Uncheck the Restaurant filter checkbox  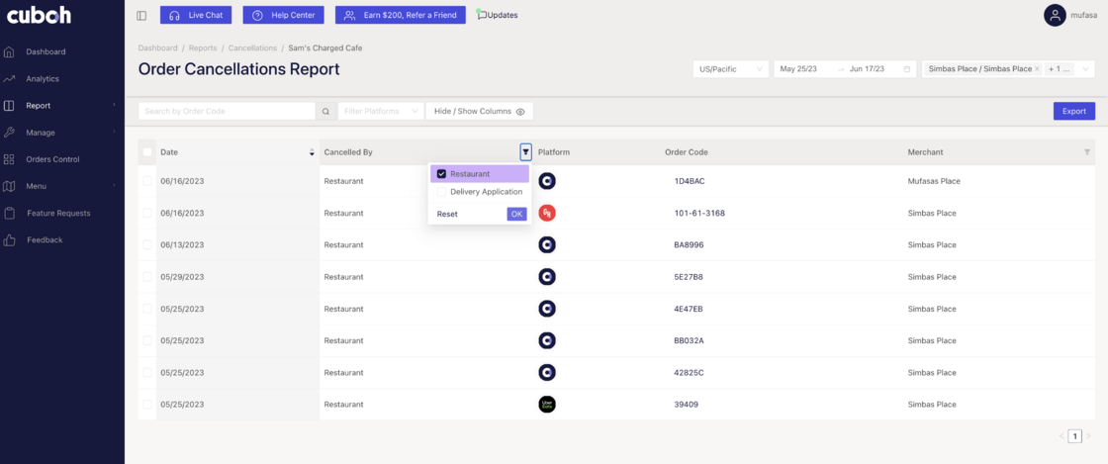point(442,174)
